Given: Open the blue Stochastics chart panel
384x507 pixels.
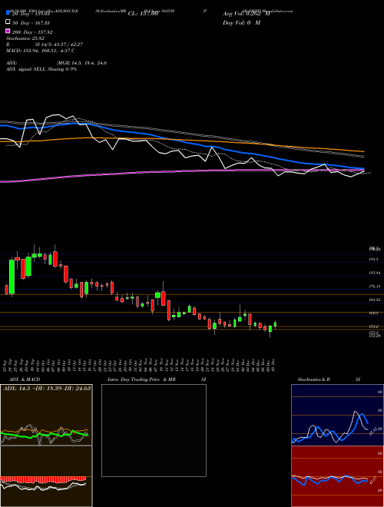Looking at the screenshot, I should pos(337,415).
